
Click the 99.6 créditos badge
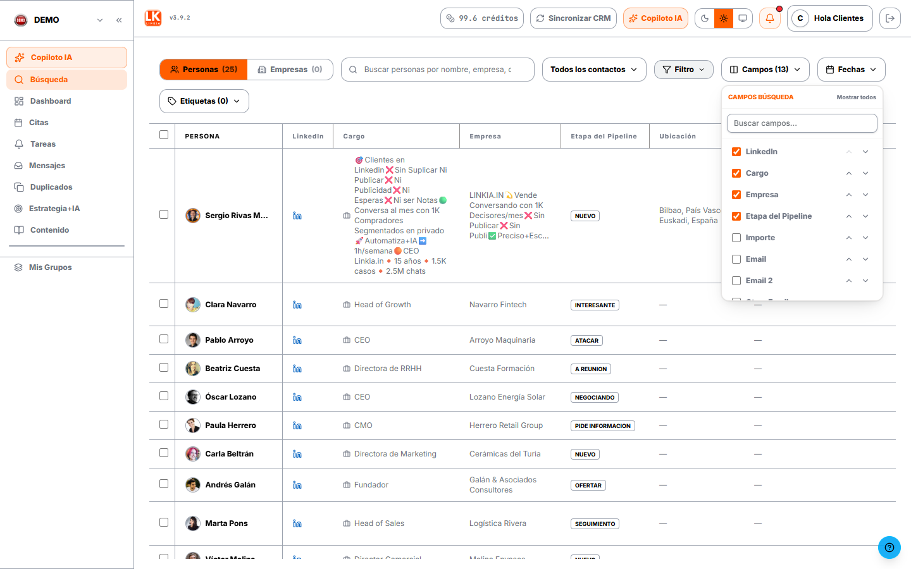tap(482, 18)
